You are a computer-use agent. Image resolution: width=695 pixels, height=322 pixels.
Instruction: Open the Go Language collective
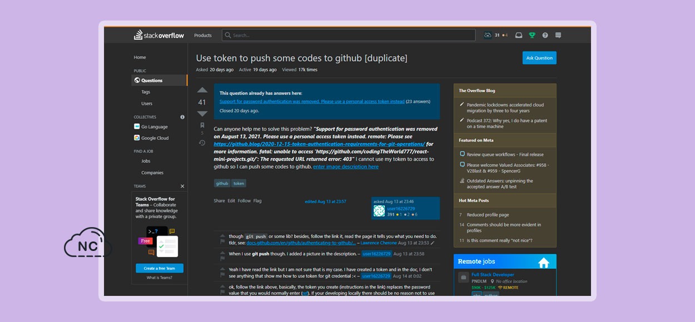tap(151, 127)
